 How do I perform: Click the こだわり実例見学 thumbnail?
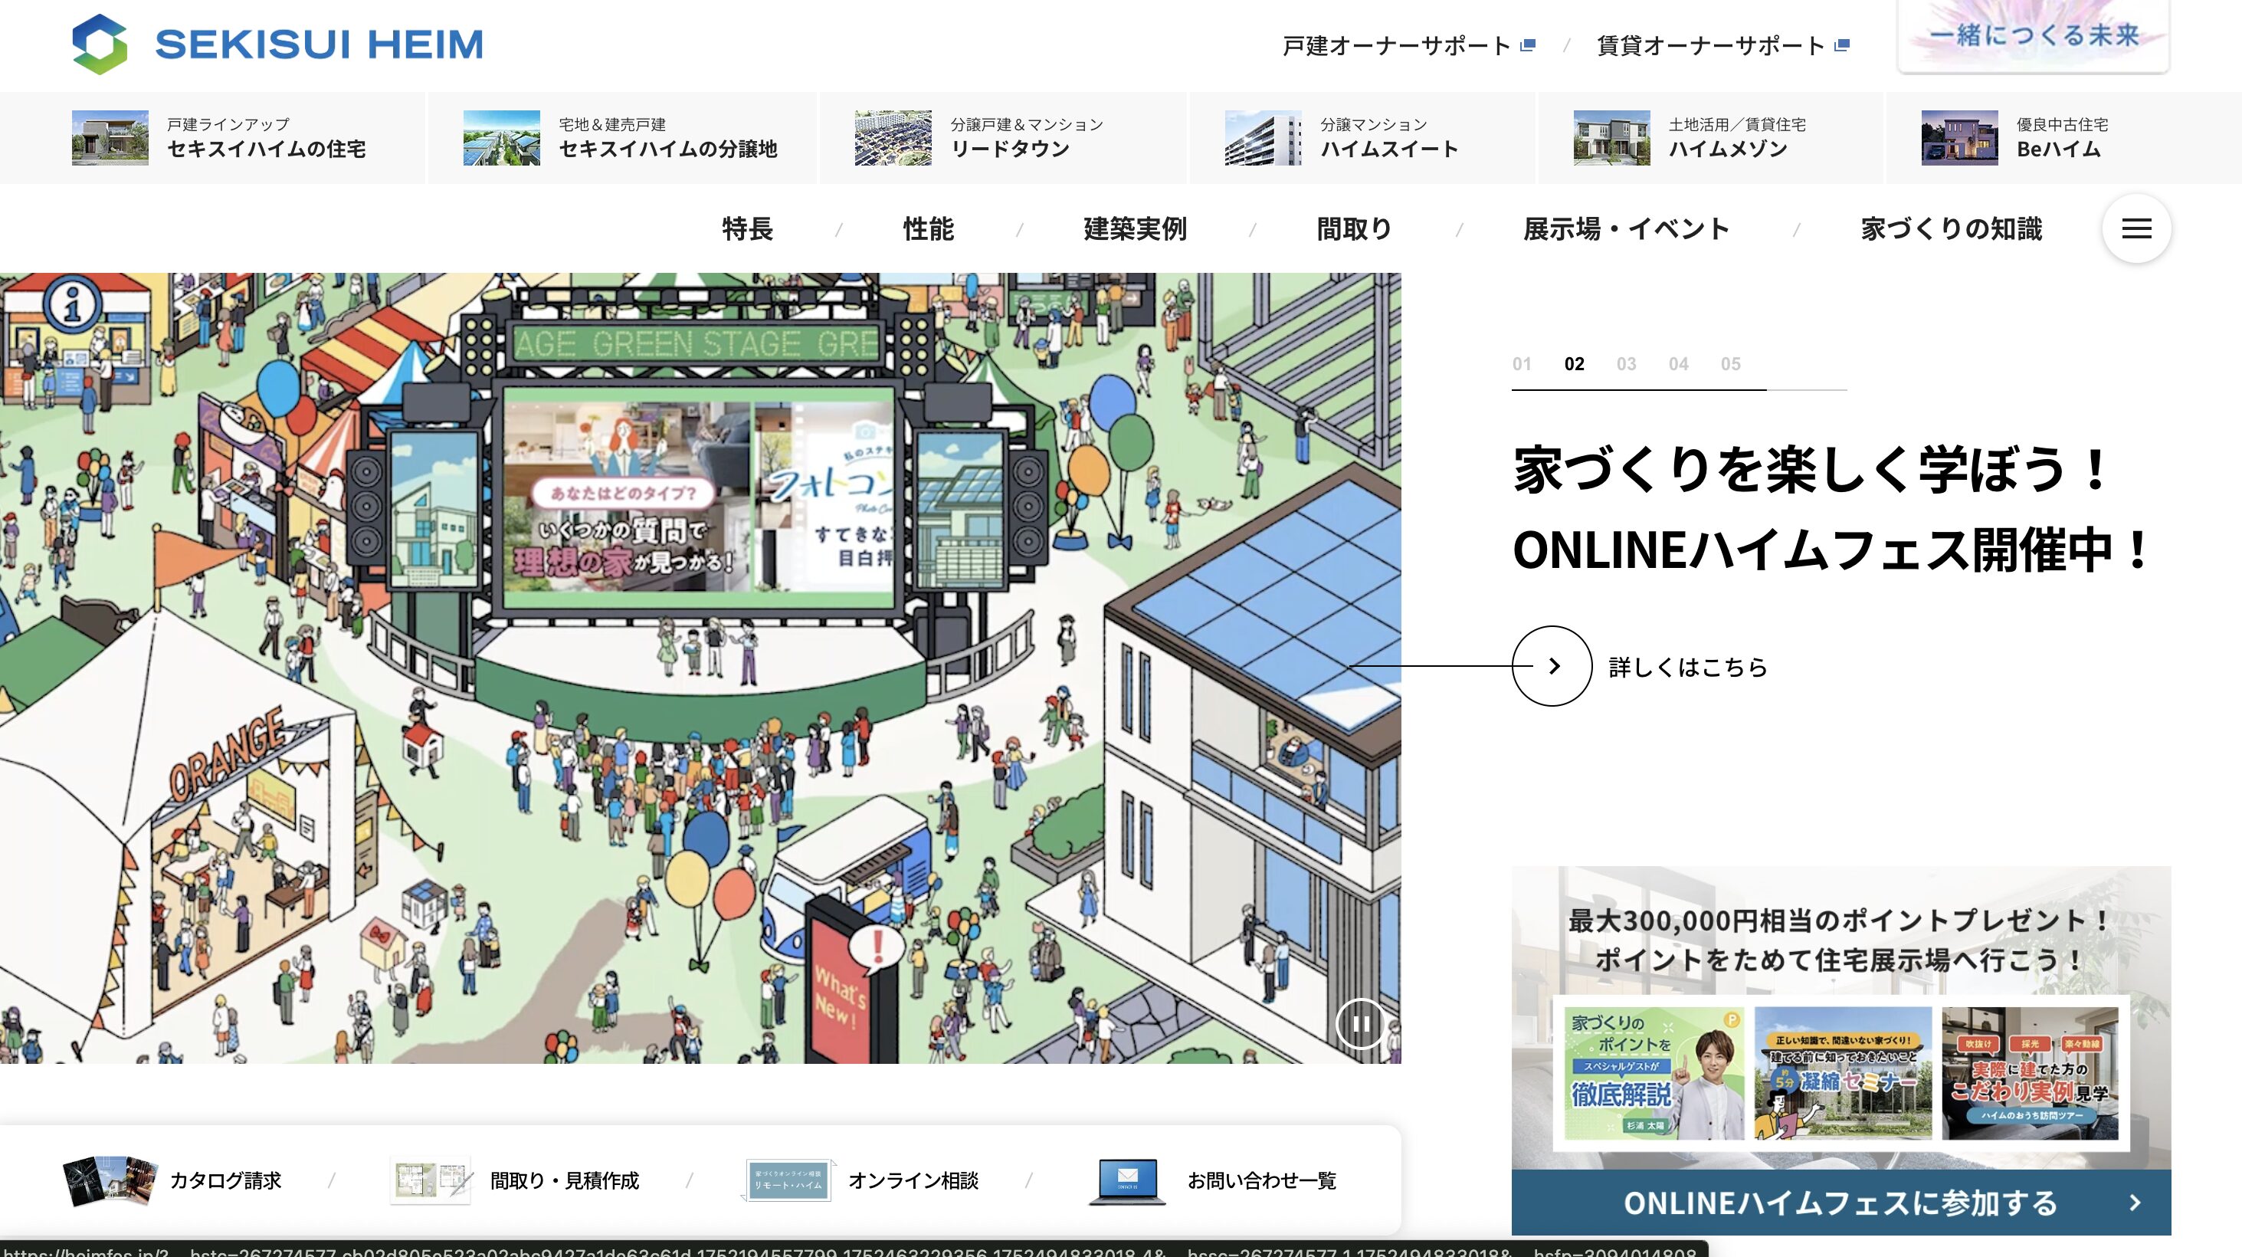2030,1073
